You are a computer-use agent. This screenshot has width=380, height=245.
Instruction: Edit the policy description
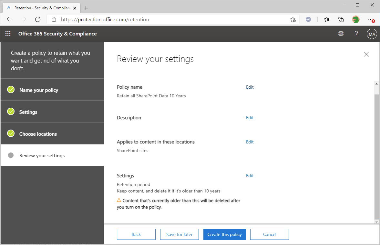tap(250, 118)
